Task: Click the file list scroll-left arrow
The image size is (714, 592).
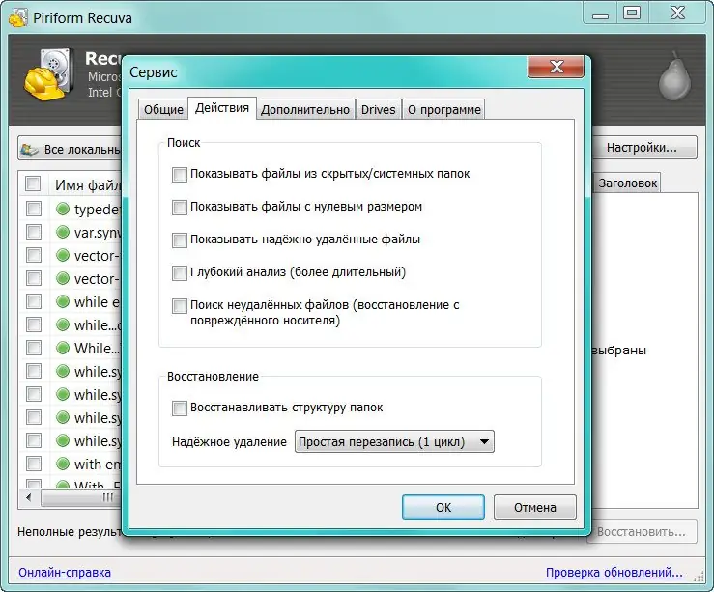Action: 29,497
